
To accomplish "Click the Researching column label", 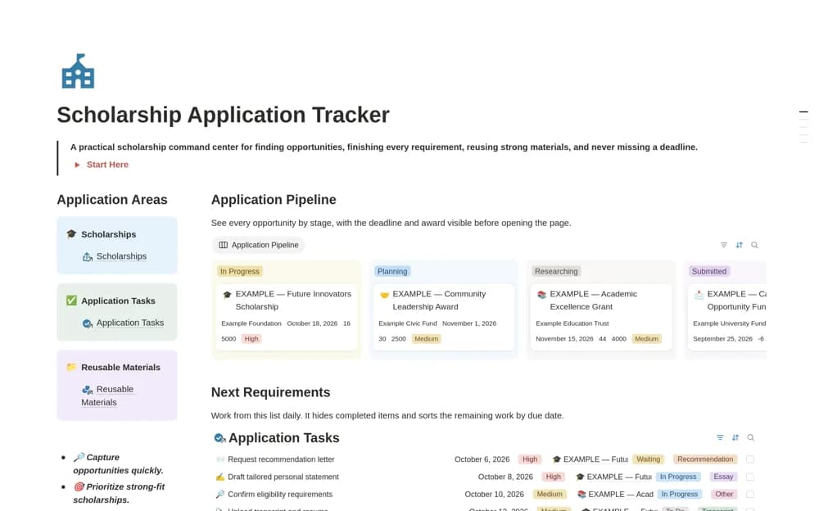I will click(556, 271).
